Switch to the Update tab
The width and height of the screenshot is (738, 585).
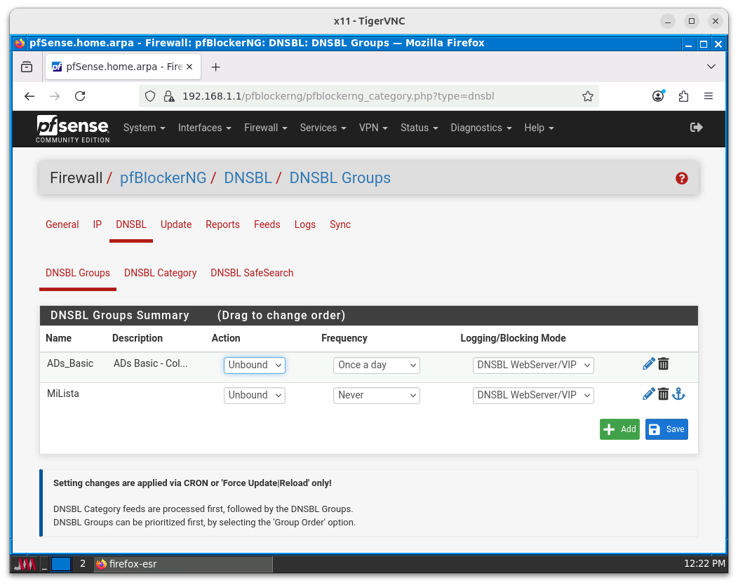click(x=176, y=224)
